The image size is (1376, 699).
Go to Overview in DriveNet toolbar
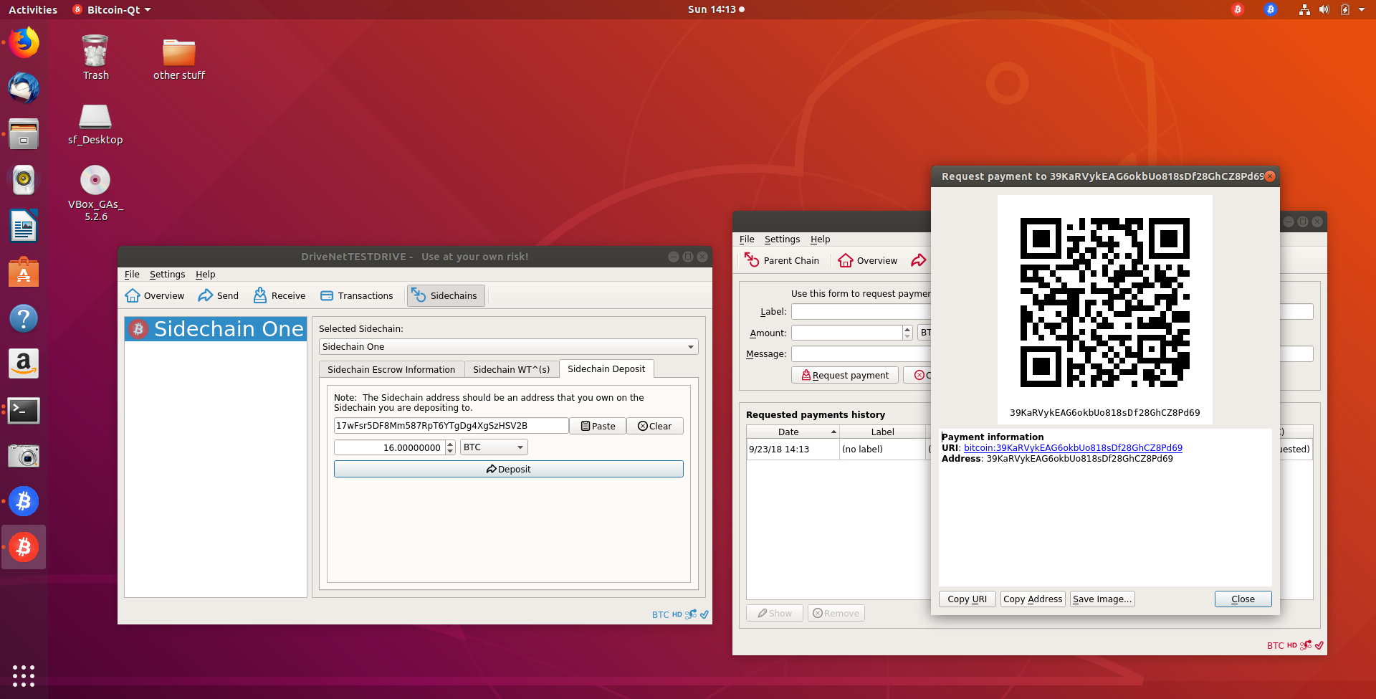(155, 295)
